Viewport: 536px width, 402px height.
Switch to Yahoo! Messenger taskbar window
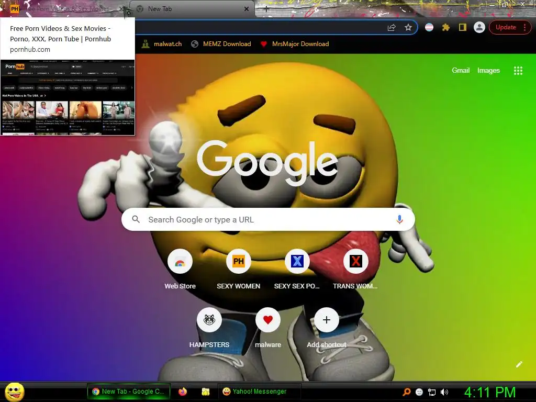tap(259, 392)
